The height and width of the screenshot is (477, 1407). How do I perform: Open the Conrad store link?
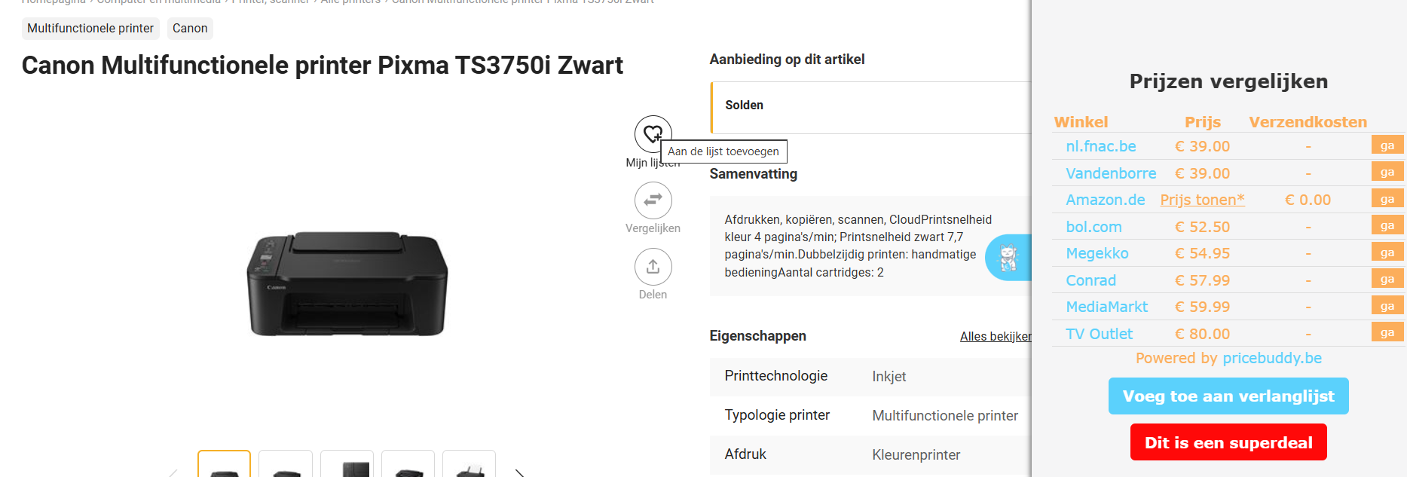point(1090,280)
